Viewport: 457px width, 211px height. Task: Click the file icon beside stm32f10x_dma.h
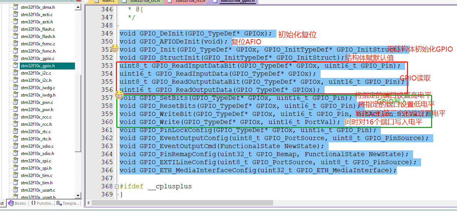click(15, 7)
